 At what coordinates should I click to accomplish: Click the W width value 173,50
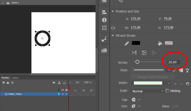(136, 28)
